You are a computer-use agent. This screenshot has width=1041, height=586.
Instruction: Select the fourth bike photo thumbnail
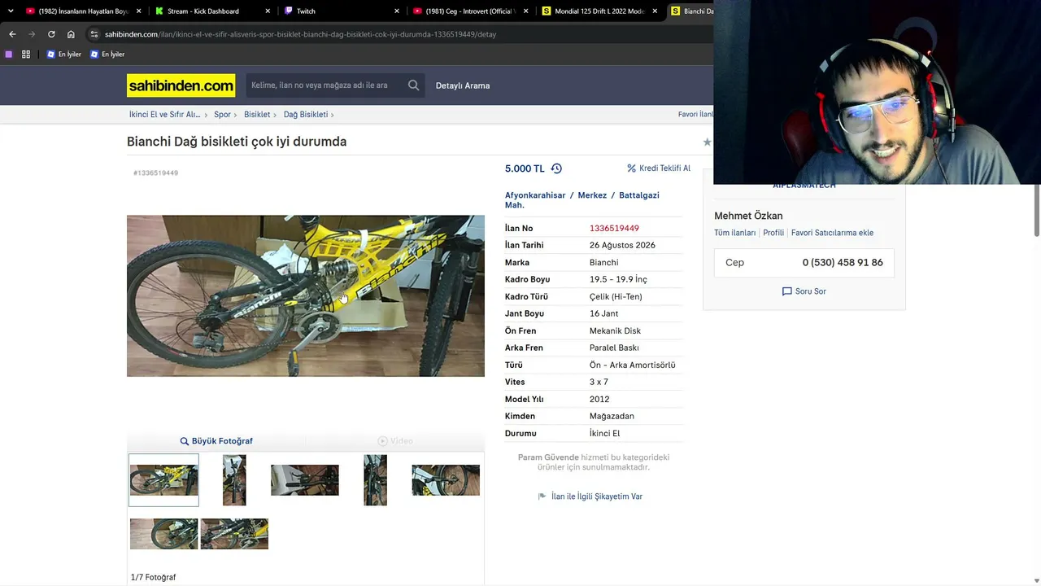pos(376,480)
